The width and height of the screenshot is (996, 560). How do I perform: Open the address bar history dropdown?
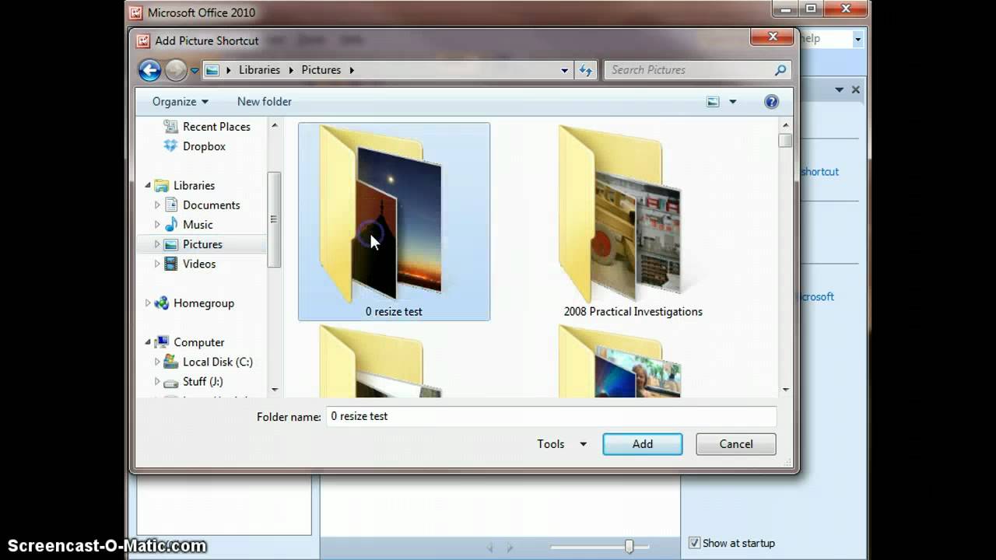coord(565,70)
